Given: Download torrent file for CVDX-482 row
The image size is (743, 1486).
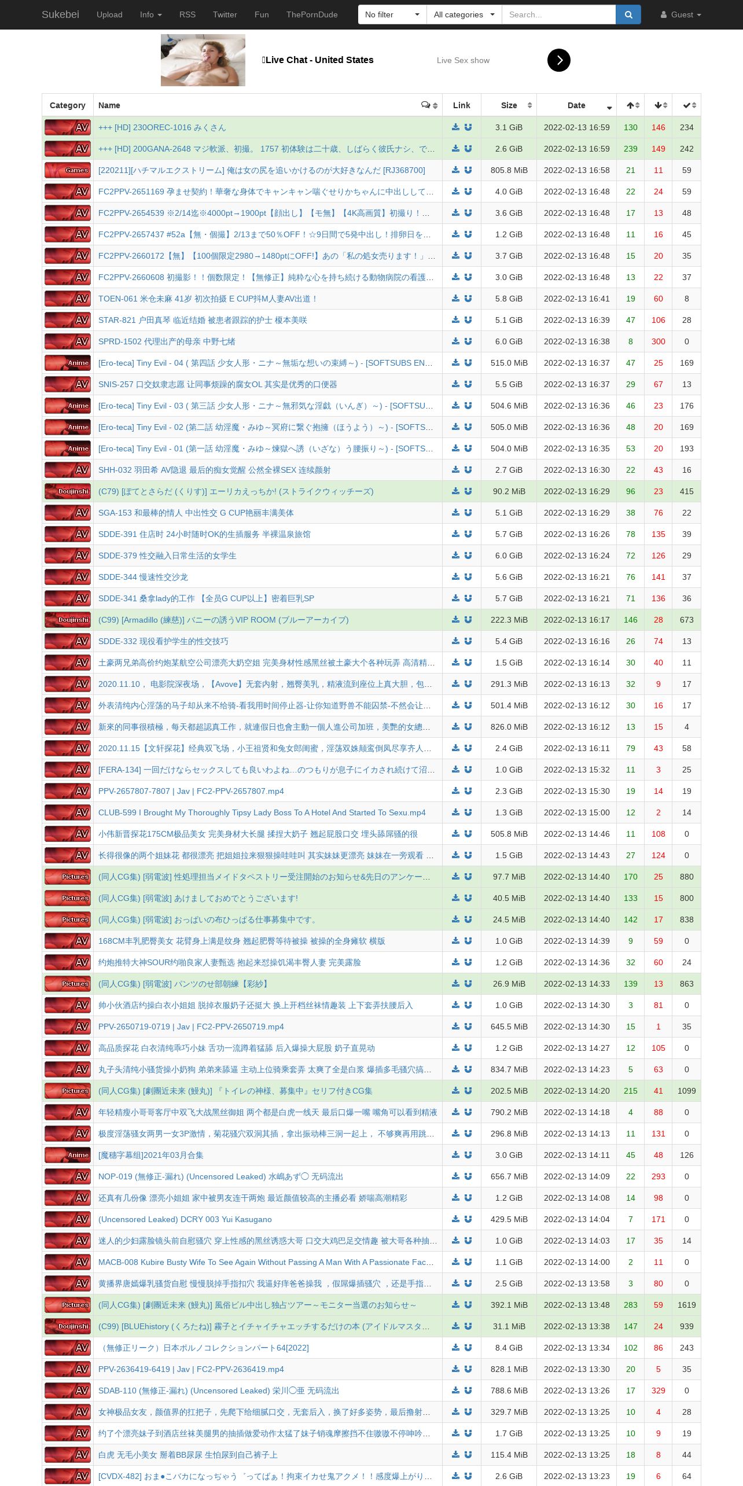Looking at the screenshot, I should click(456, 1476).
